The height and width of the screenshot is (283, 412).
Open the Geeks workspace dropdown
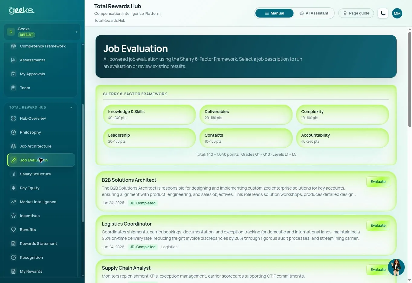[x=42, y=32]
